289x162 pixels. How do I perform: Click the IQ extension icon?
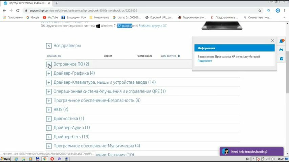coord(268,10)
